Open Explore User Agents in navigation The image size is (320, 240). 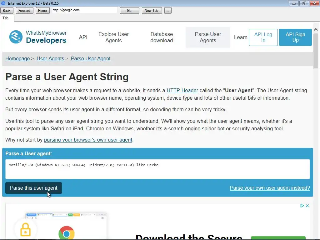pyautogui.click(x=113, y=37)
